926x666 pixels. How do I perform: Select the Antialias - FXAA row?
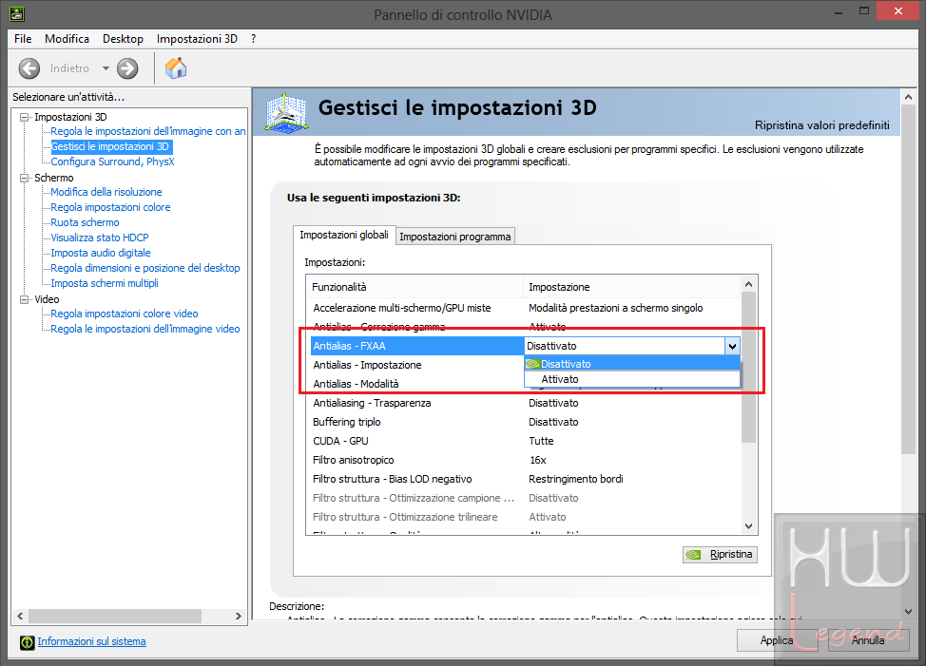[417, 346]
